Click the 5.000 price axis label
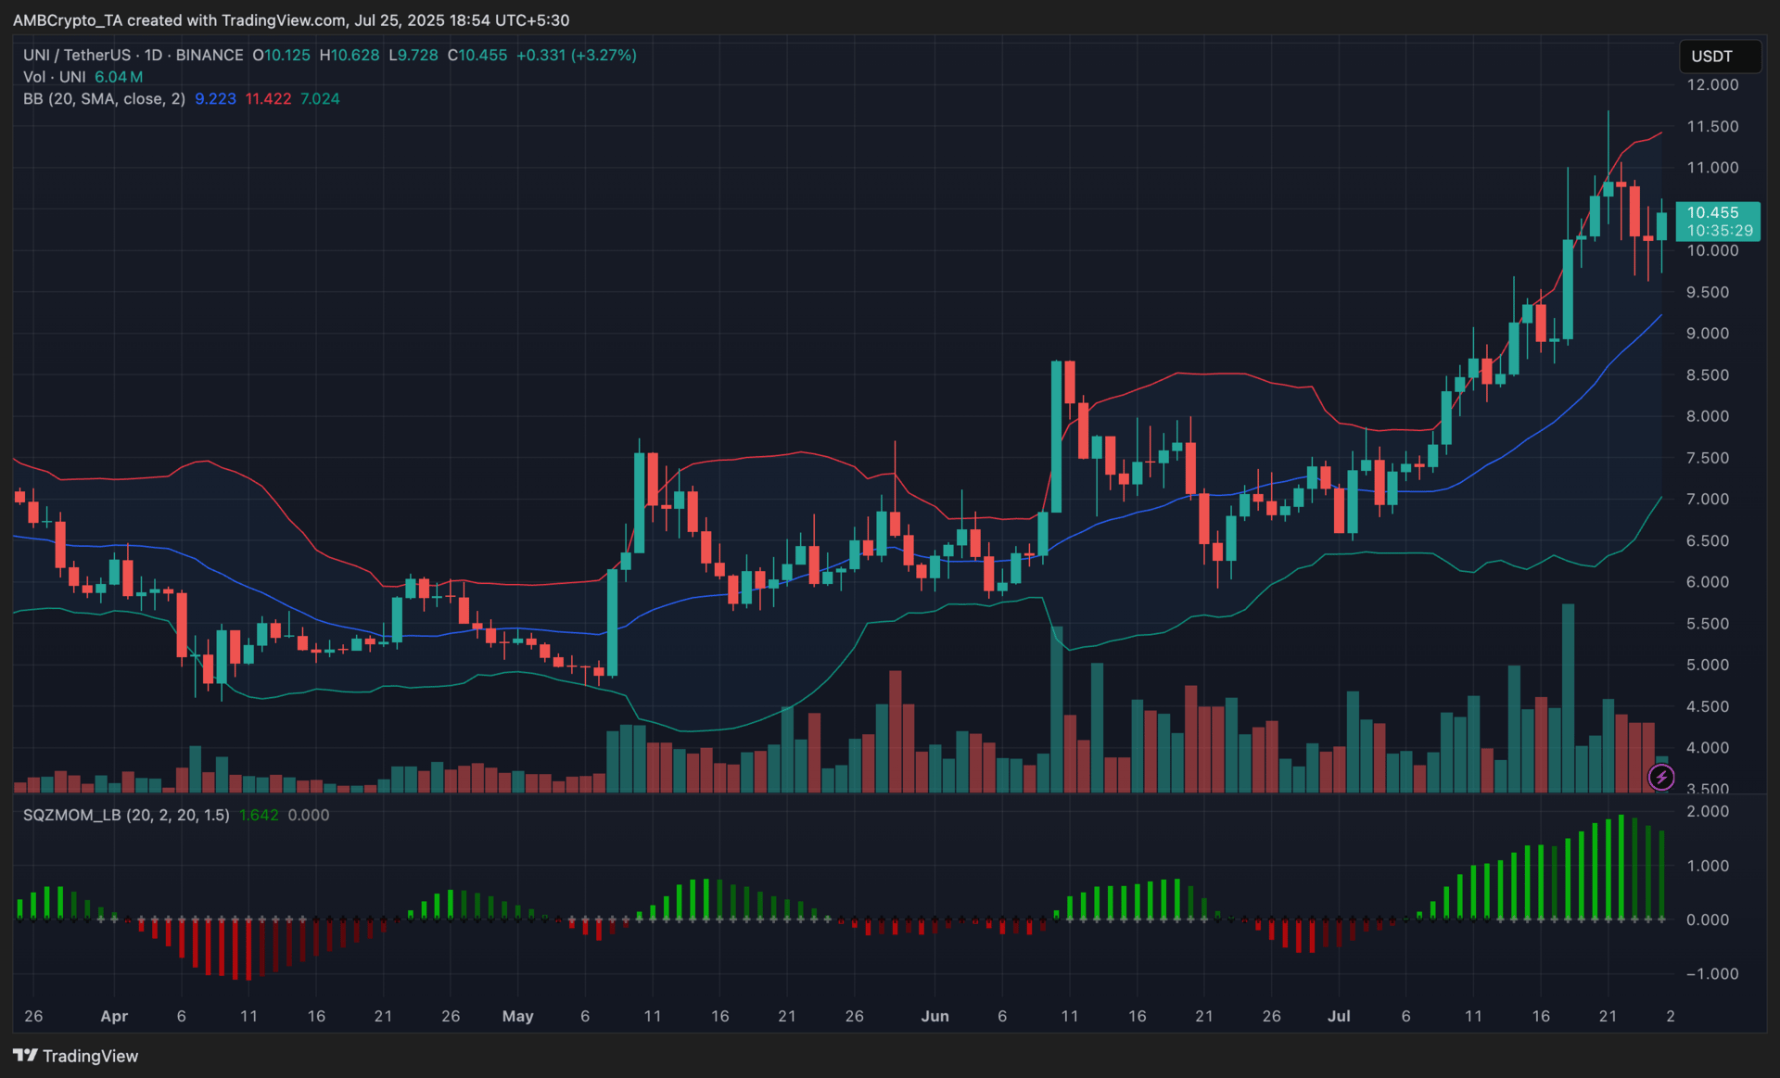 coord(1708,665)
